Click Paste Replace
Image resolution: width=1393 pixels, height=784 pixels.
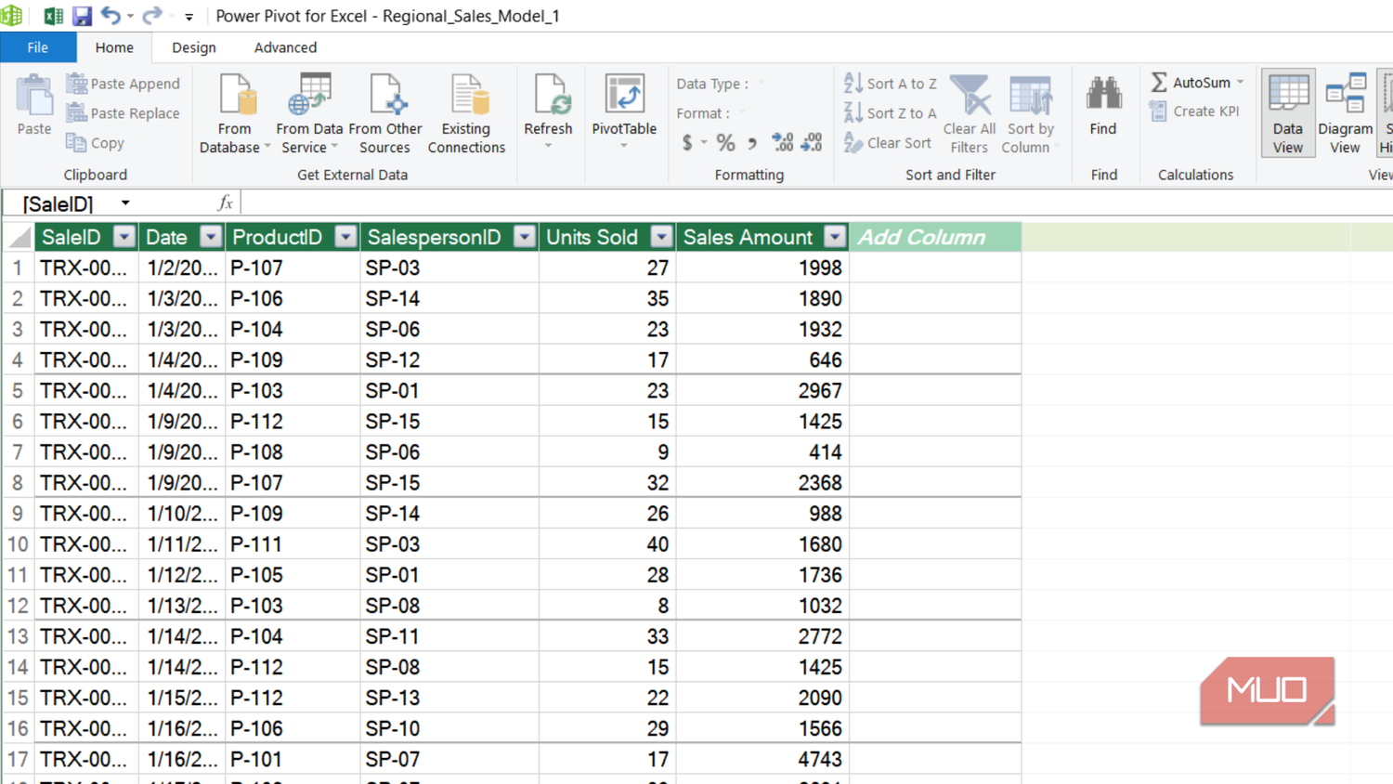[124, 113]
